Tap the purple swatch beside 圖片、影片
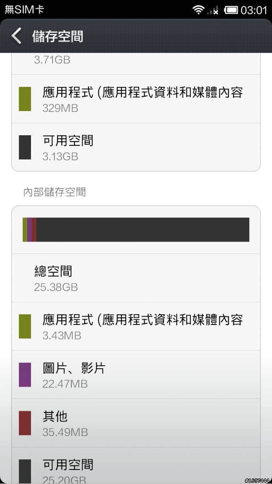This screenshot has height=484, width=272. (x=25, y=375)
